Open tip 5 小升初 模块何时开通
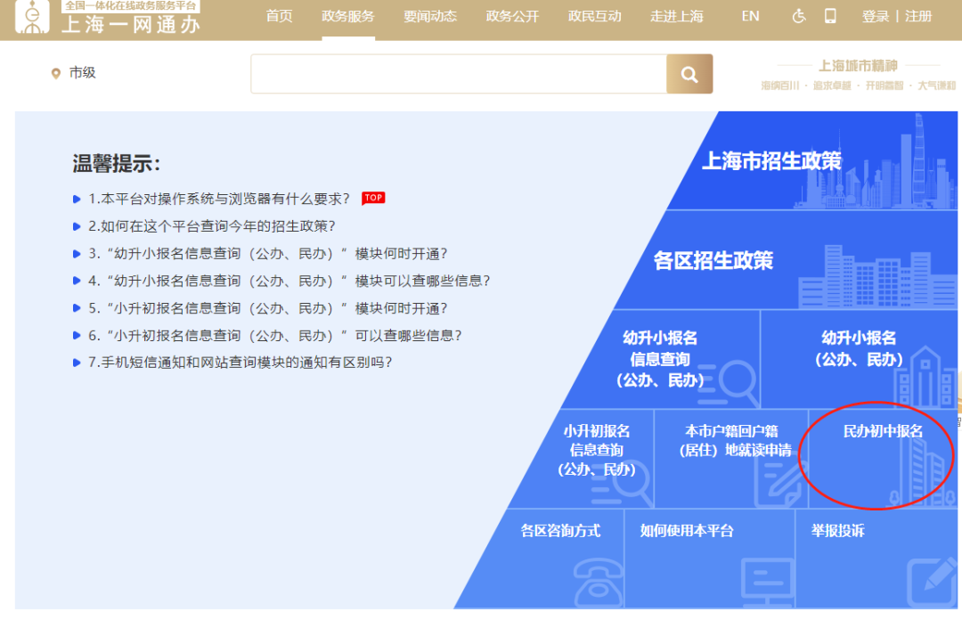 pyautogui.click(x=268, y=308)
